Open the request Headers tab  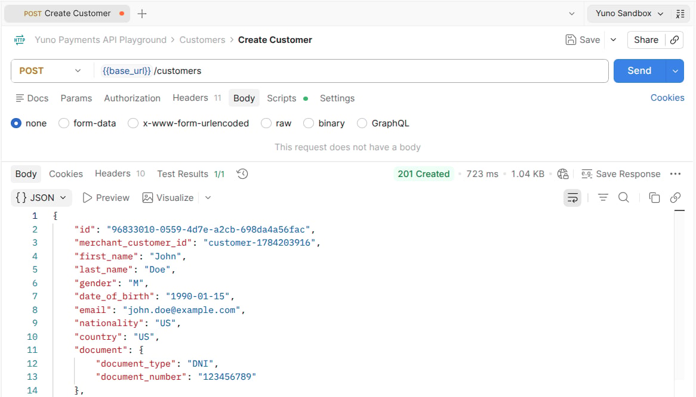click(x=196, y=98)
